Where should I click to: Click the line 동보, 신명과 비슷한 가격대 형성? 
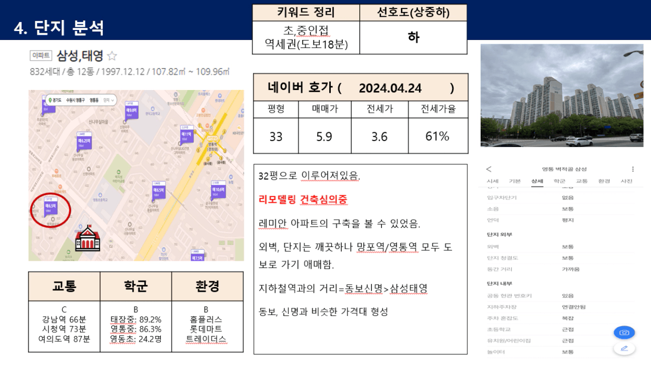click(x=323, y=311)
